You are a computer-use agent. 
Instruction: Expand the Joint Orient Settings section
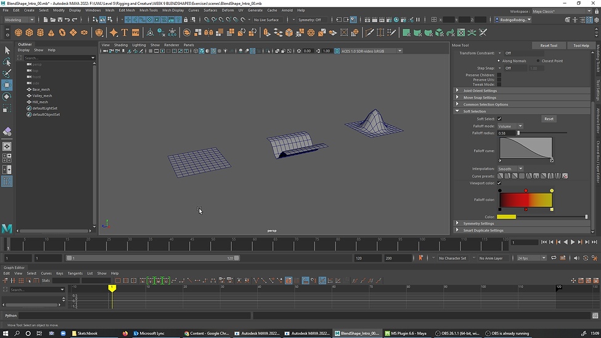(x=522, y=91)
